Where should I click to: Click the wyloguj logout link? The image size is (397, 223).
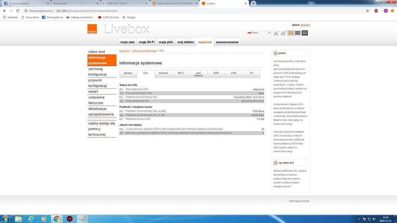pyautogui.click(x=305, y=25)
